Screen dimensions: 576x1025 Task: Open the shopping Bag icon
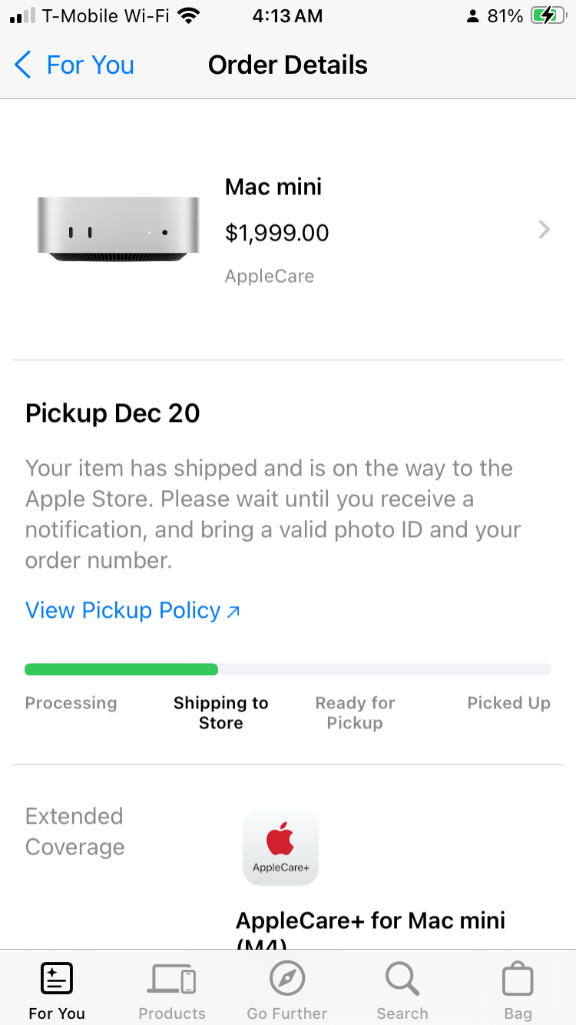tap(518, 980)
